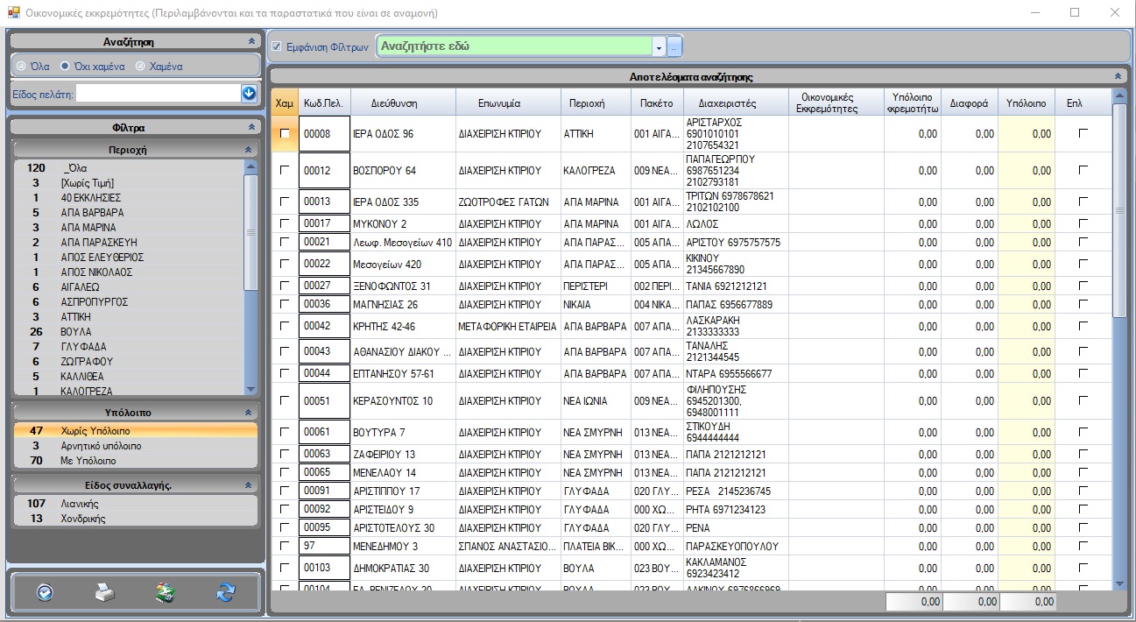Click the blue arrow beside Είδος πελάτη
Screen dimensions: 1136x622
pyautogui.click(x=249, y=93)
